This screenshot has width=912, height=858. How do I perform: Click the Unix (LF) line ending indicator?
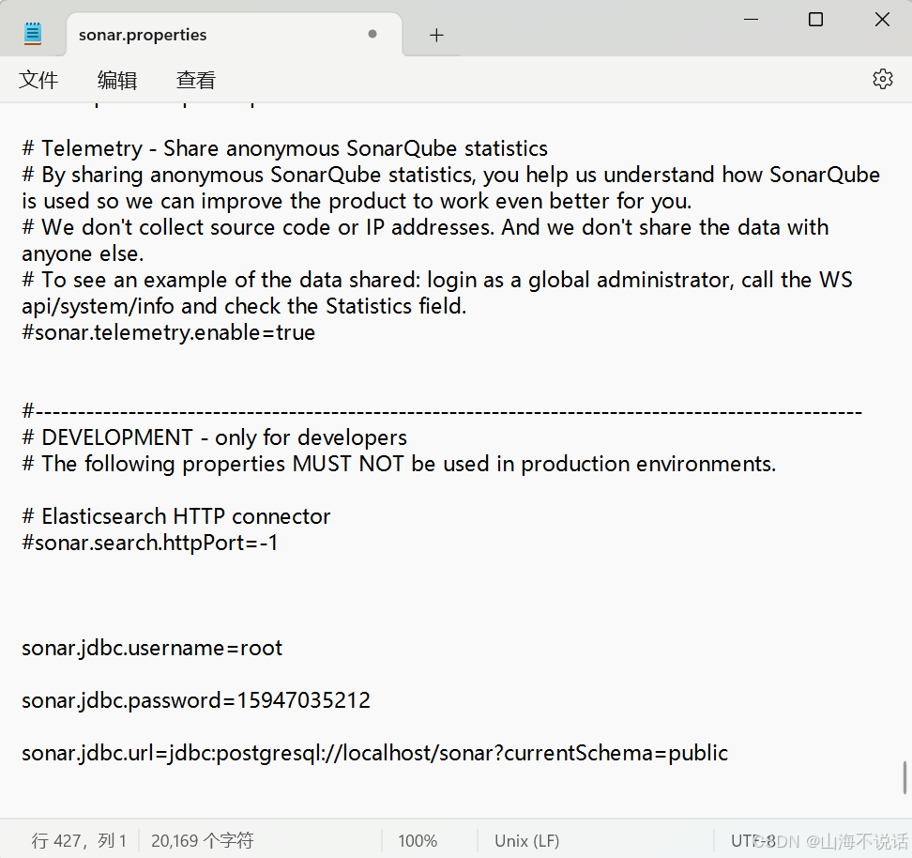[526, 840]
